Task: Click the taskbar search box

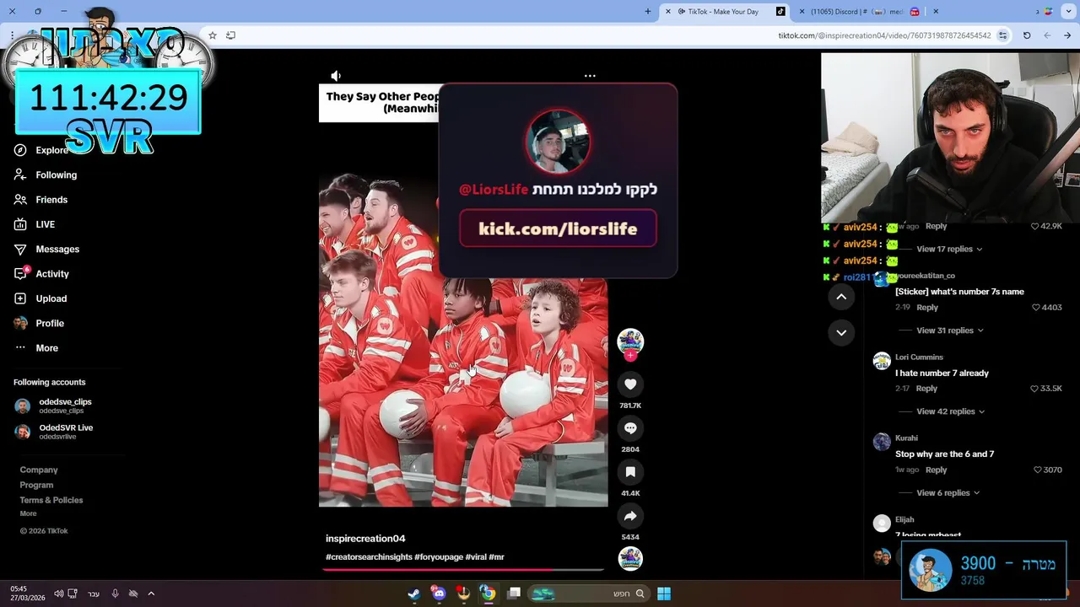Action: [x=590, y=594]
